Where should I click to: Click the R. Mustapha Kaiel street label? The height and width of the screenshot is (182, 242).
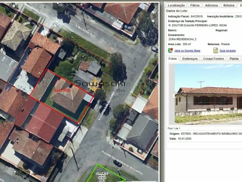(85, 31)
